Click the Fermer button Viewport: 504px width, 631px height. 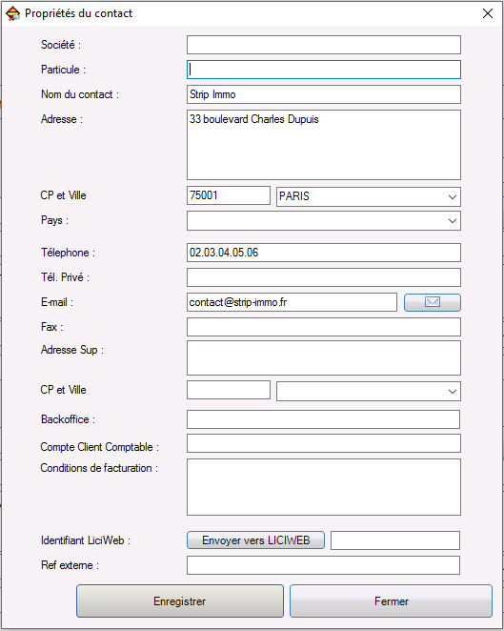tap(391, 600)
